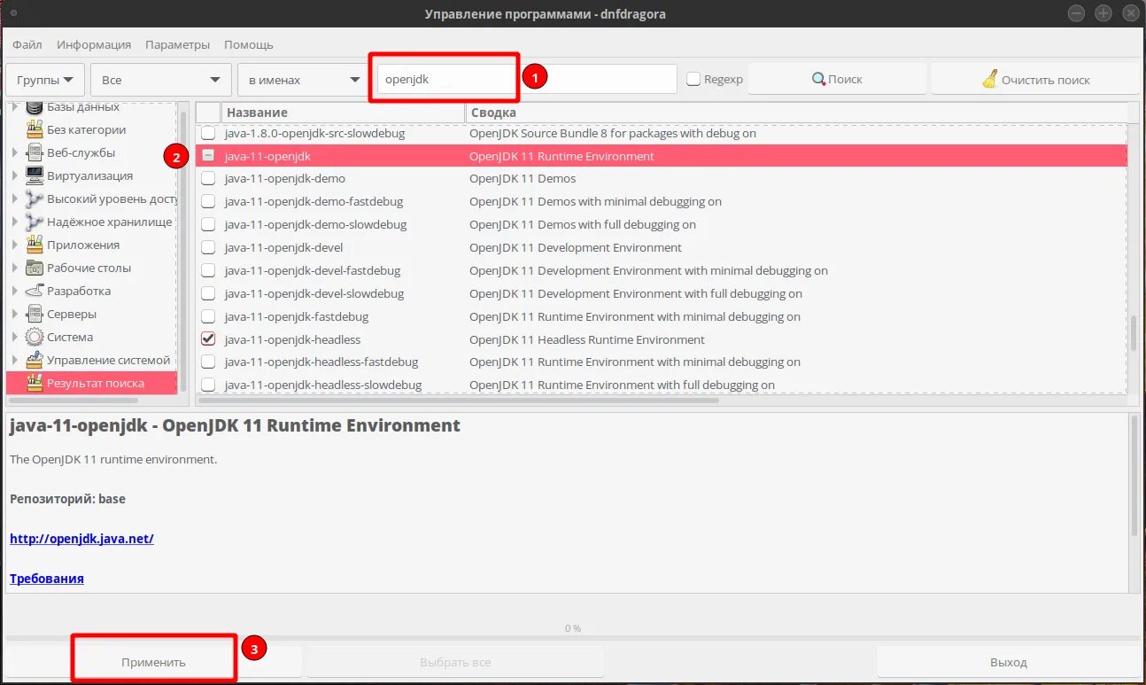Viewport: 1146px width, 685px height.
Task: Click the Система gear icon
Action: click(35, 337)
